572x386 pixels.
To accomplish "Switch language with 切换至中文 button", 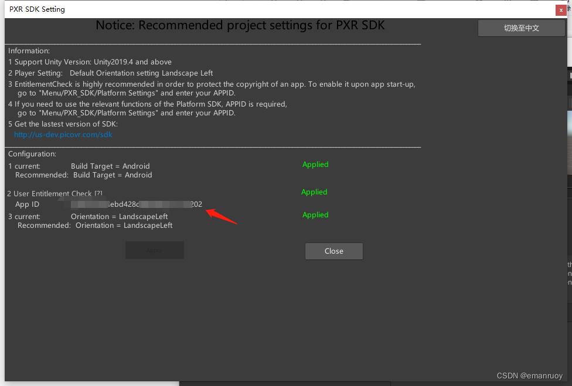I will point(521,28).
